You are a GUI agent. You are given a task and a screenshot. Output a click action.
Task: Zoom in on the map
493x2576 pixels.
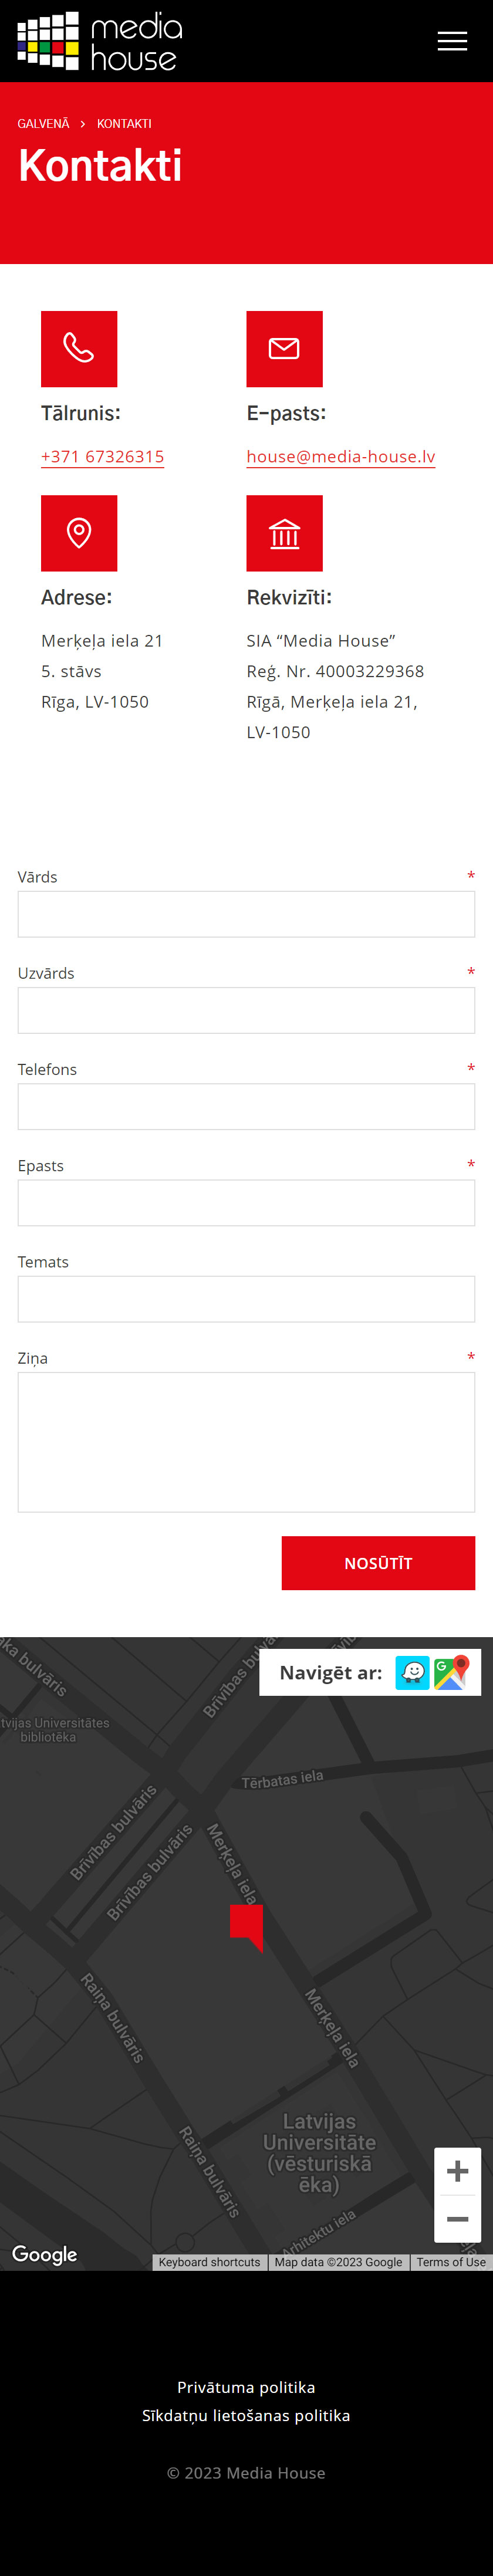457,2171
